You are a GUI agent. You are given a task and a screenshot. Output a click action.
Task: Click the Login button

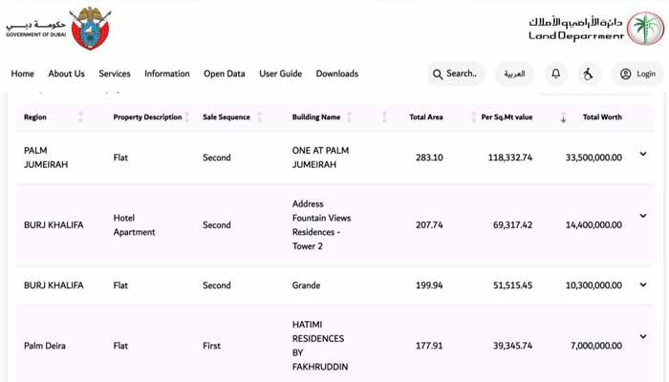637,74
